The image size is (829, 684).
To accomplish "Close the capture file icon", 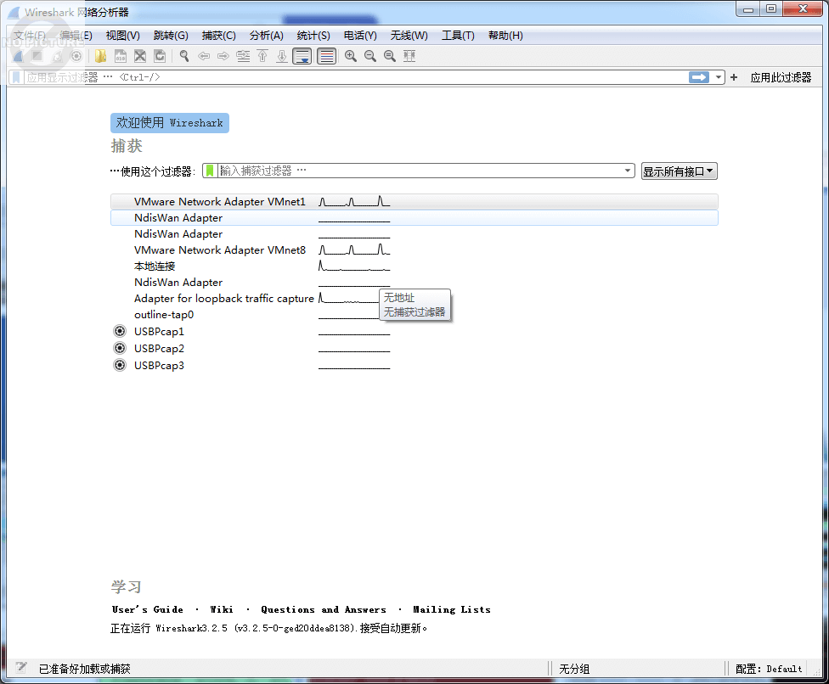I will click(140, 56).
